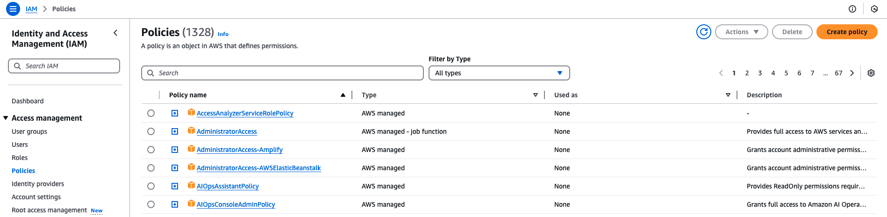Click the IAM breadcrumb link
The height and width of the screenshot is (217, 887).
click(x=31, y=9)
